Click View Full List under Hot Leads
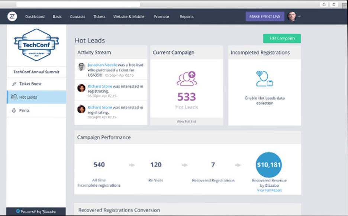The width and height of the screenshot is (348, 216). click(x=186, y=121)
